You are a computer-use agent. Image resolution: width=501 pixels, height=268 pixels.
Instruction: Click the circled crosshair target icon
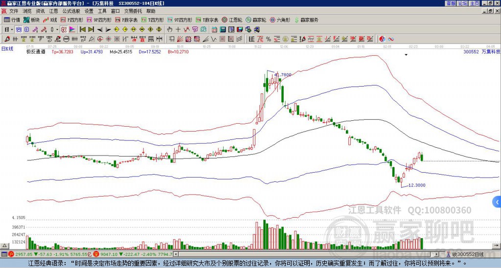pyautogui.click(x=100, y=39)
